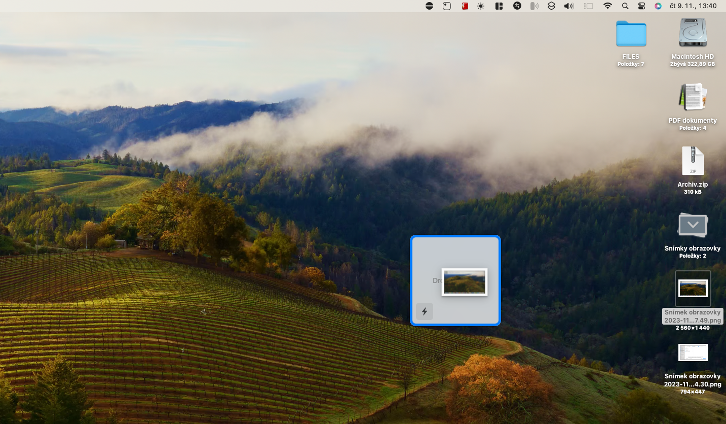Click the rounded square dot menu bar icon

pyautogui.click(x=447, y=6)
